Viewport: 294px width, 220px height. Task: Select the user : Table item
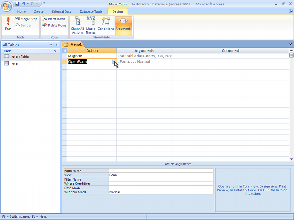(x=30, y=57)
